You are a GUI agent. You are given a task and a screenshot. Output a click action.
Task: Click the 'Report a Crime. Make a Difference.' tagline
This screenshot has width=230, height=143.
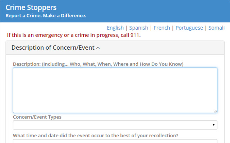(46, 16)
